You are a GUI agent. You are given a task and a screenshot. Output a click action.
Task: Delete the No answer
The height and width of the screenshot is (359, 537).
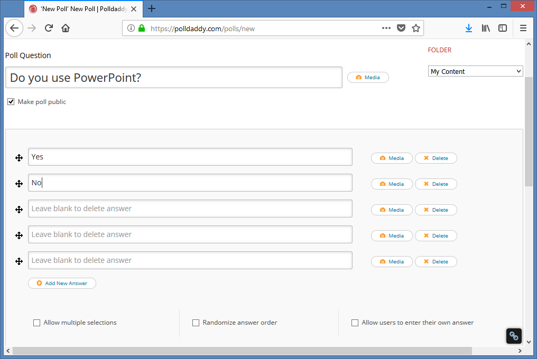[x=436, y=184]
